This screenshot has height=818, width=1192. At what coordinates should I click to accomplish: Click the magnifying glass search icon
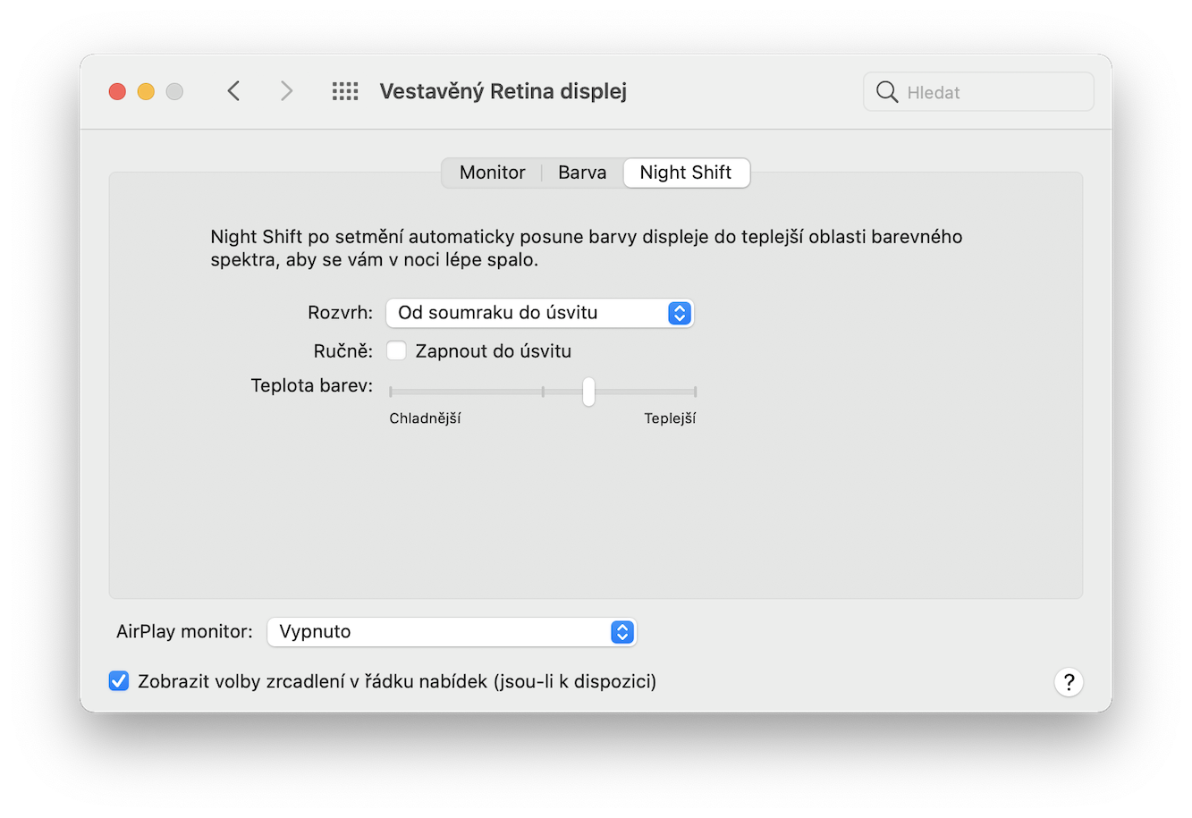pos(886,92)
